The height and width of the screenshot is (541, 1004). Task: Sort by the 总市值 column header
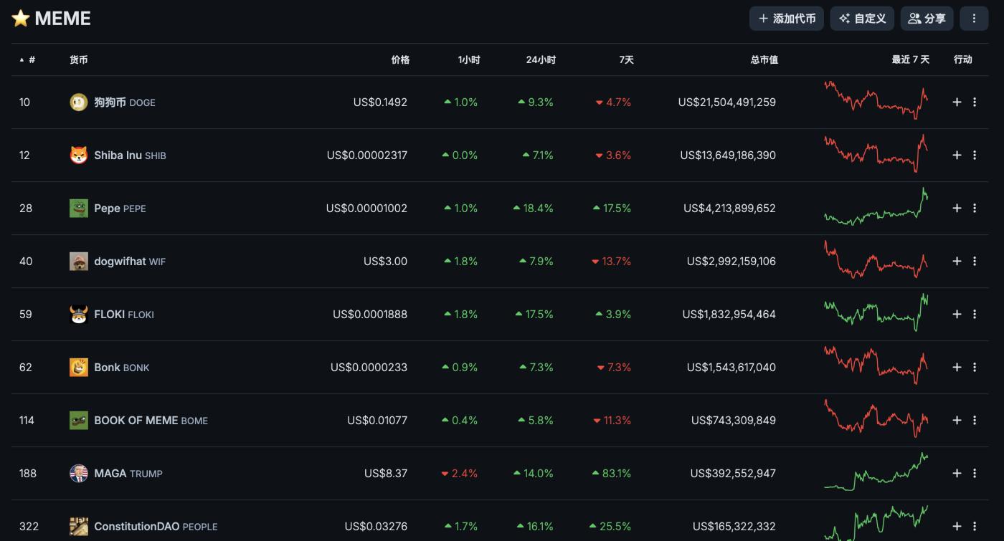(764, 60)
